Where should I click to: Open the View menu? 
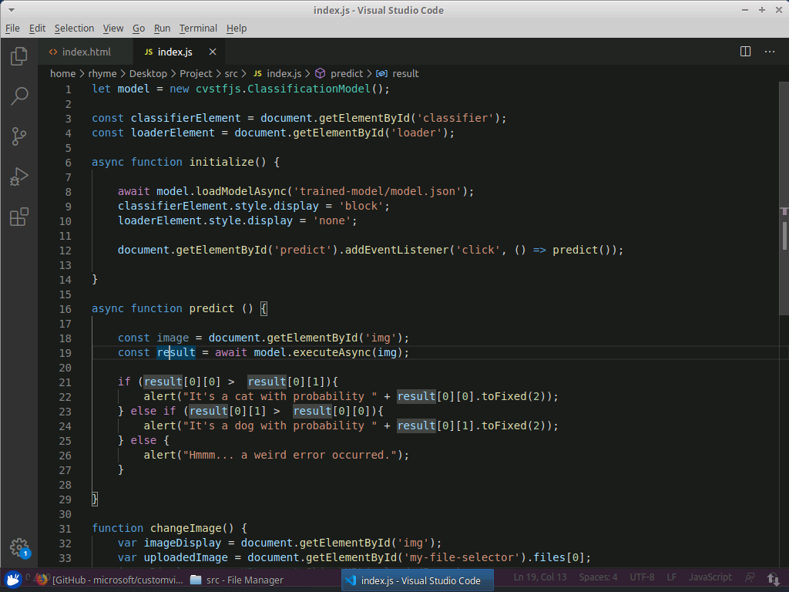coord(113,29)
